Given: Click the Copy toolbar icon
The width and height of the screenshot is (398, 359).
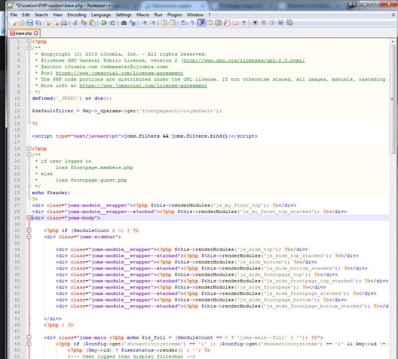Looking at the screenshot, I should 84,23.
